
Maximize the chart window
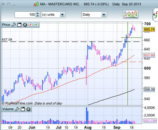coord(9,4)
